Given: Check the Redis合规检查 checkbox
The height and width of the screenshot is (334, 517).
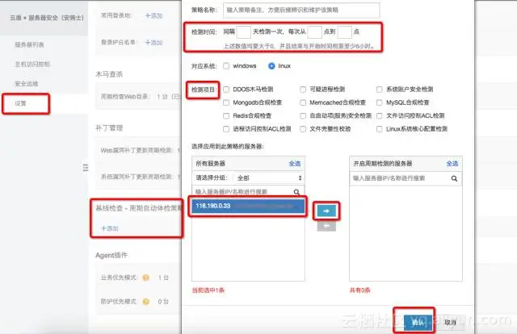Looking at the screenshot, I should (x=226, y=115).
